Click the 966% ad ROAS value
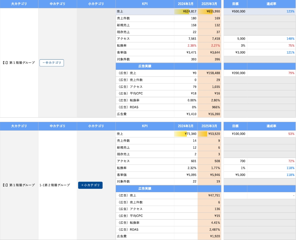Viewport: 296px width, 240px height. (x=214, y=107)
